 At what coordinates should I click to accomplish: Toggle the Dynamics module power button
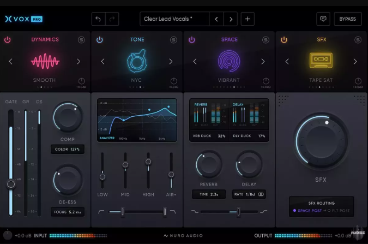point(8,40)
